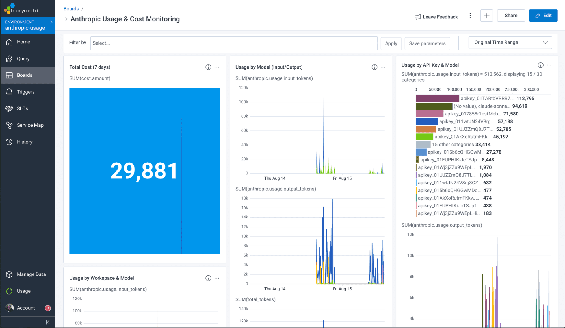Screen dimensions: 565x328
Task: Click the Honeycomb.io logo
Action: (22, 9)
